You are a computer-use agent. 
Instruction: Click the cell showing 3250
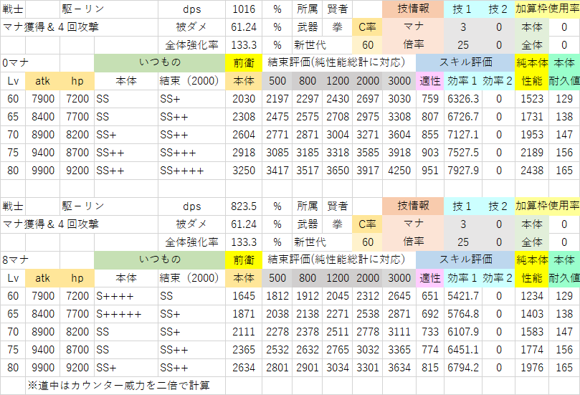click(x=244, y=171)
